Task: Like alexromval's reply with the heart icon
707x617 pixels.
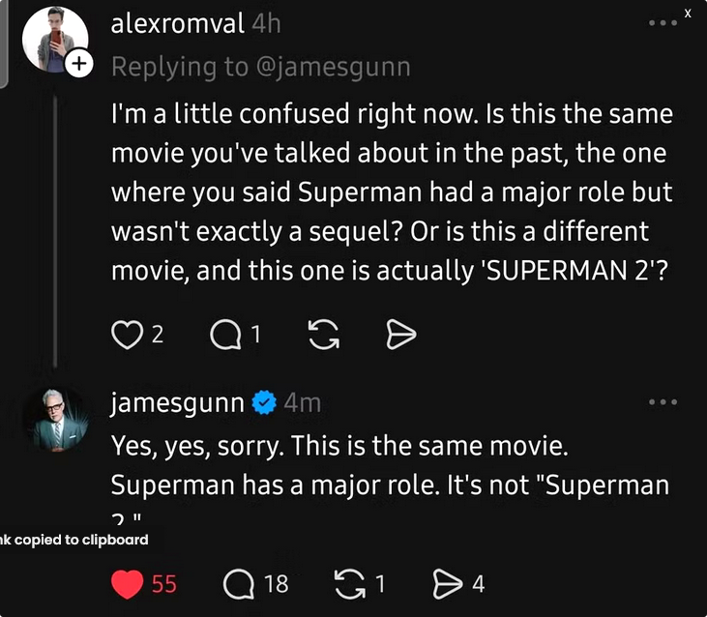Action: [x=127, y=334]
